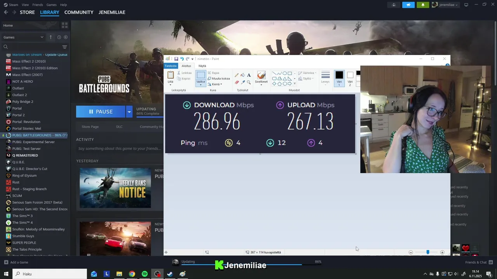This screenshot has width=497, height=279.
Task: Click the Paint Save icon in title bar
Action: click(x=176, y=59)
